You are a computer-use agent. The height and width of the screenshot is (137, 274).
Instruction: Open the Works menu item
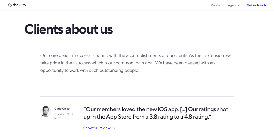click(215, 5)
